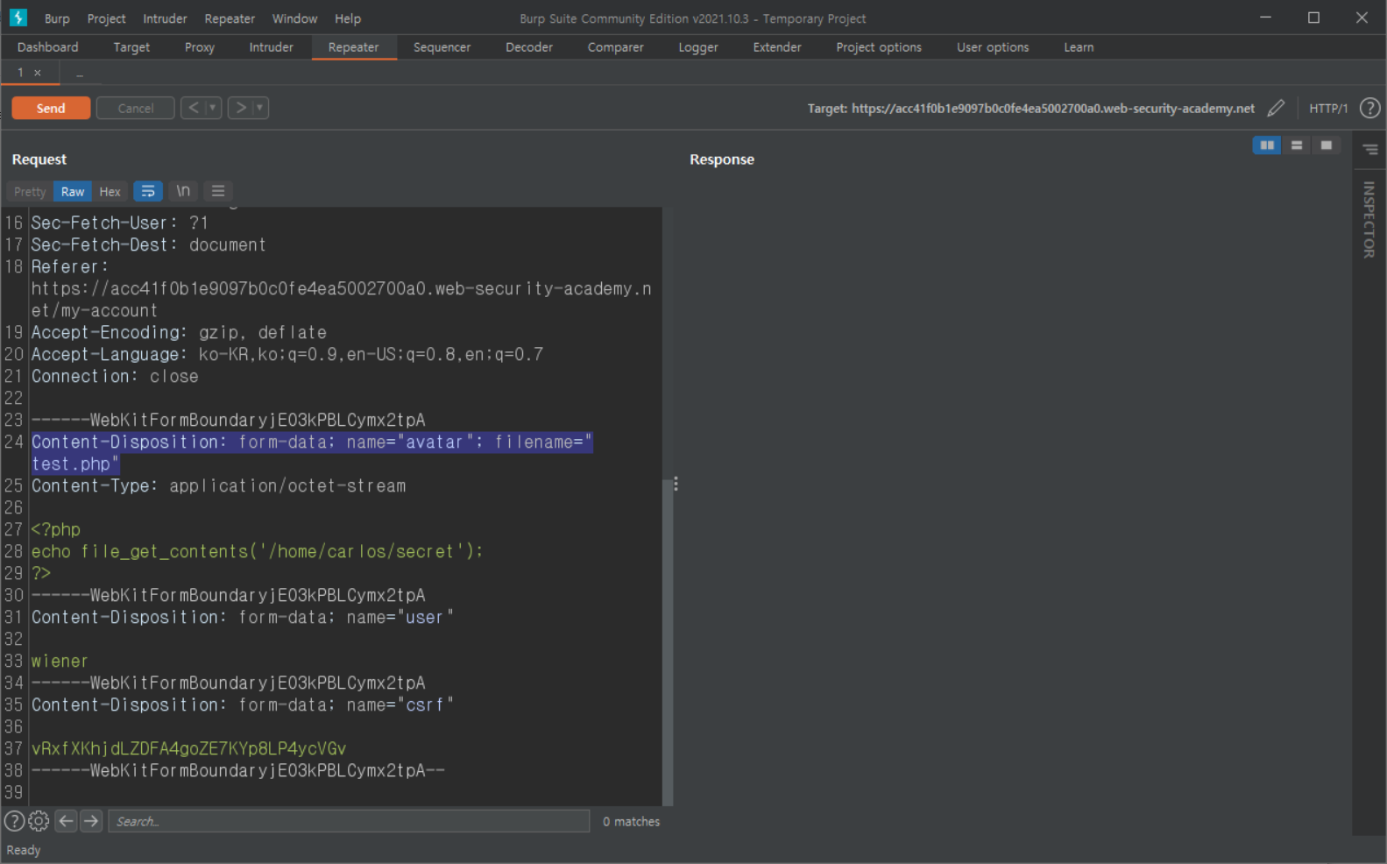Open back history dropdown arrow
Image resolution: width=1387 pixels, height=864 pixels.
pos(213,108)
